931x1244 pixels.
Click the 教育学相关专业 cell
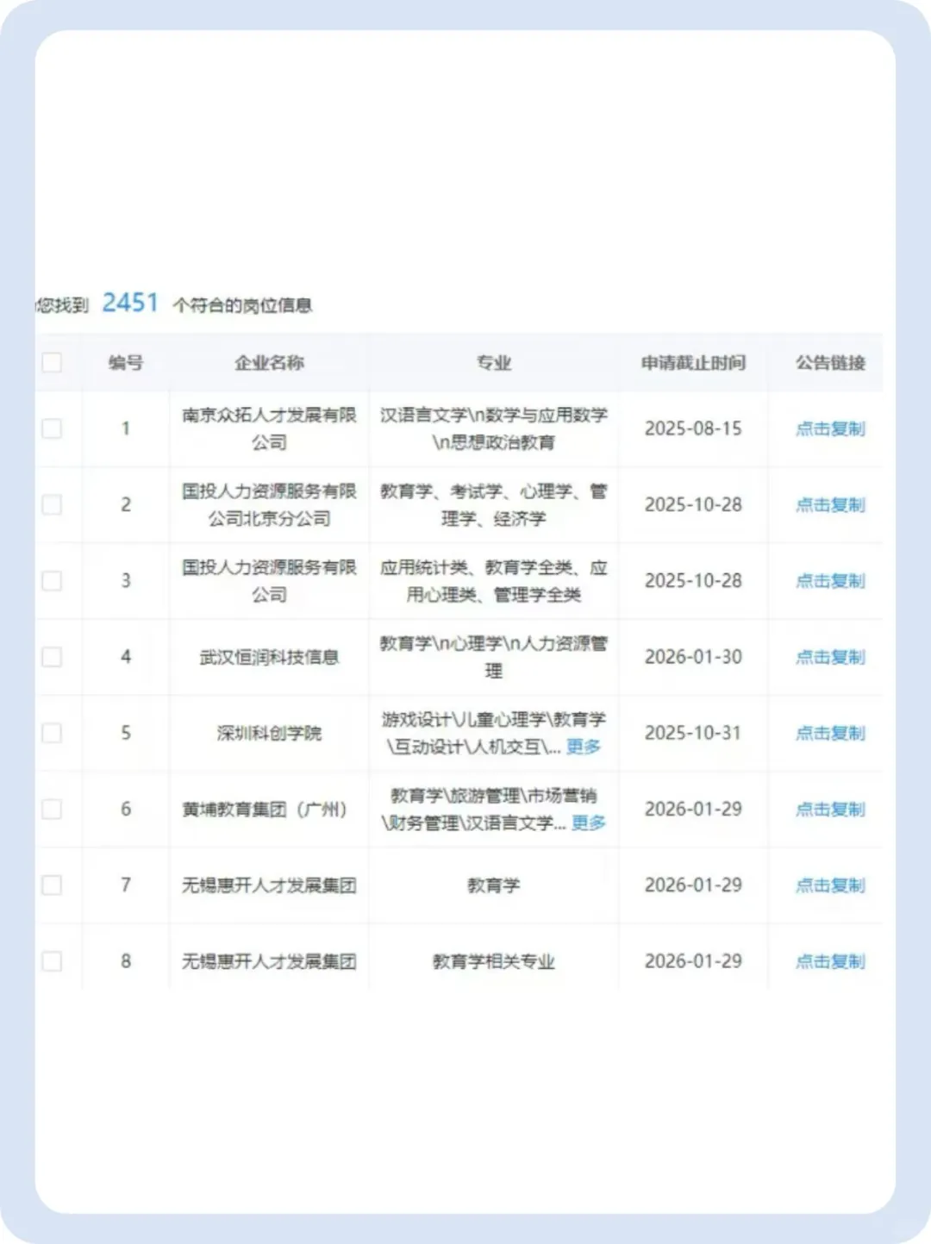(x=494, y=961)
